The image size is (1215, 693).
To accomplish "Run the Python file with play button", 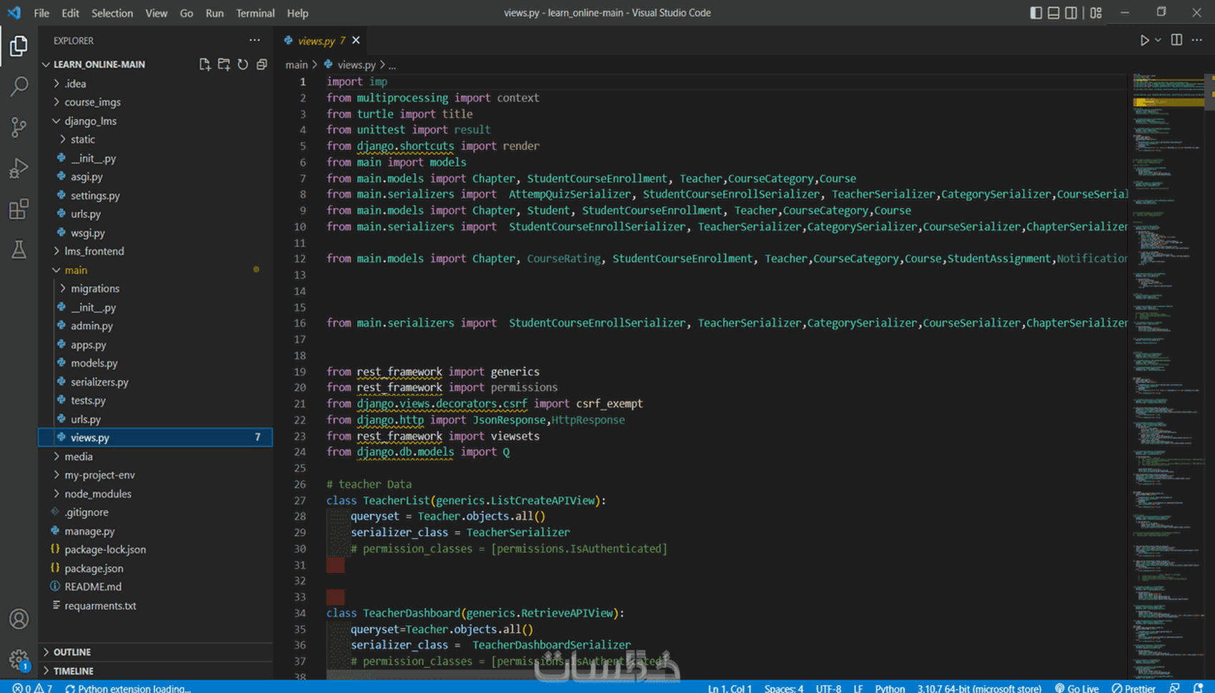I will 1144,41.
